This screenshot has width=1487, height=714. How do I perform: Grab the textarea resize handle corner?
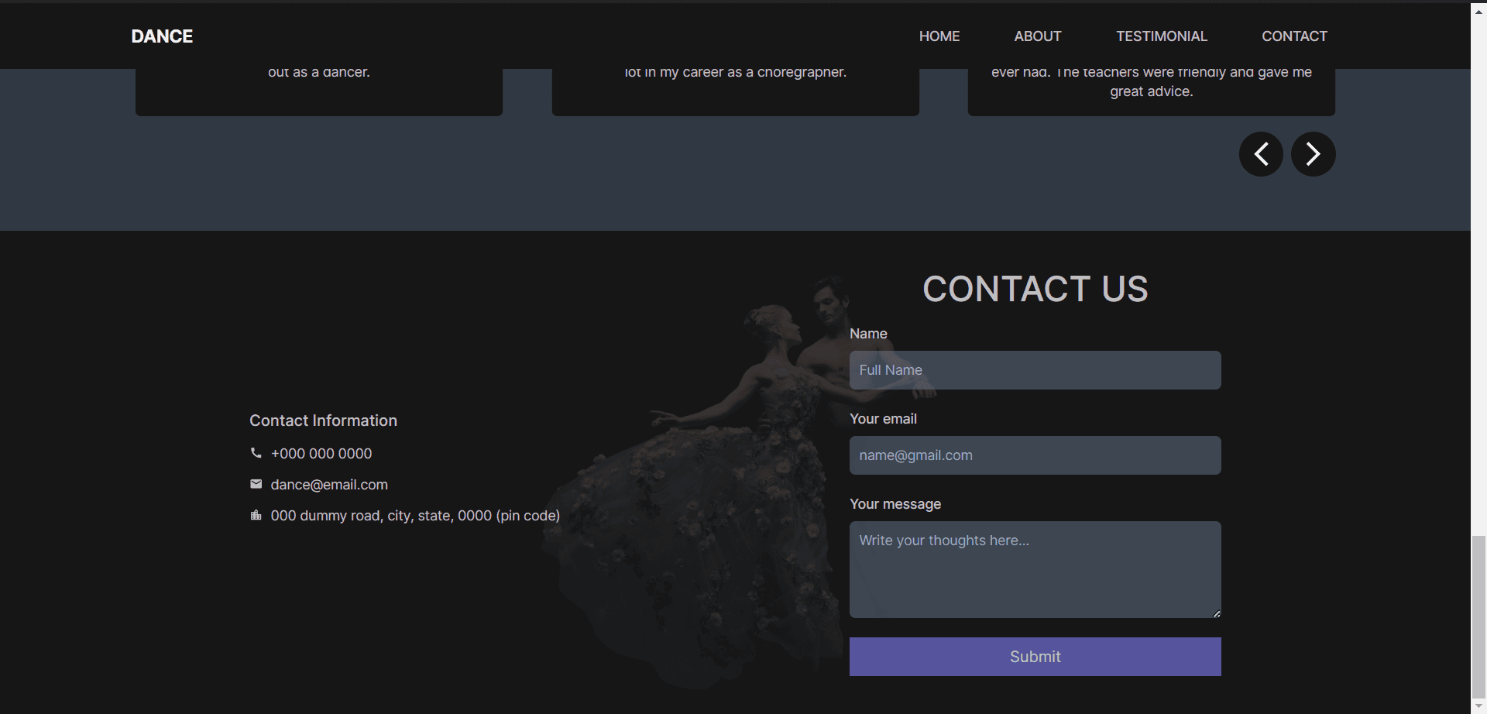[1217, 613]
